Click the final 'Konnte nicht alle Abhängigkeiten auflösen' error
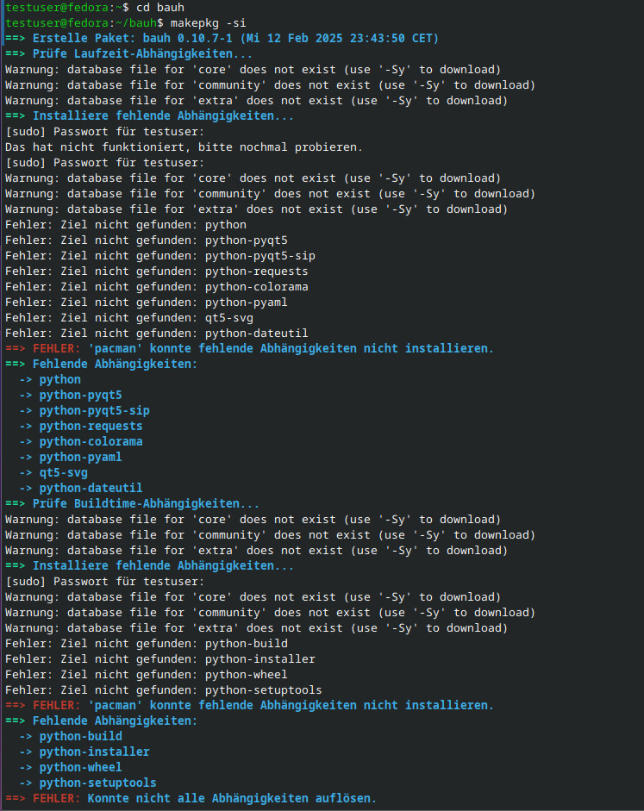Viewport: 644px width, 811px height. point(232,799)
